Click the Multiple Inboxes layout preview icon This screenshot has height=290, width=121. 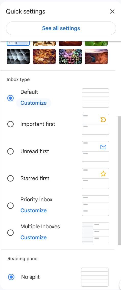tap(95, 233)
